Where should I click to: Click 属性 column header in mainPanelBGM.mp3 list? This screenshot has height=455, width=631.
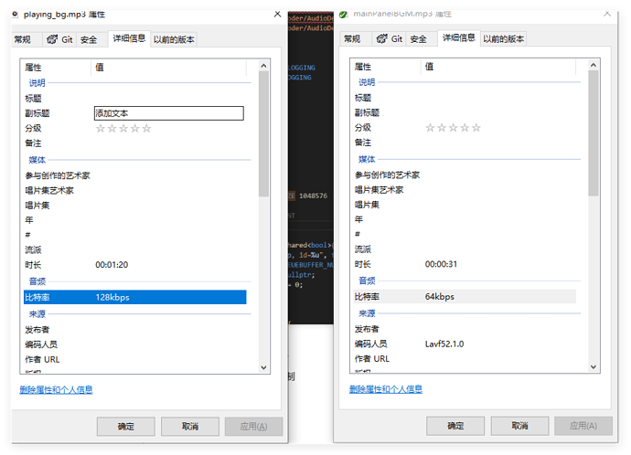[x=386, y=67]
